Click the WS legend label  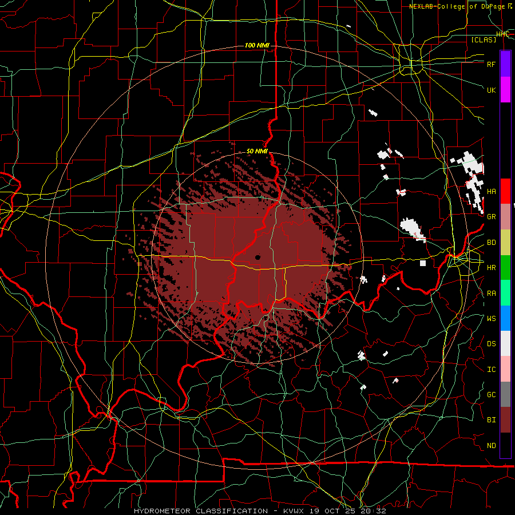[492, 319]
